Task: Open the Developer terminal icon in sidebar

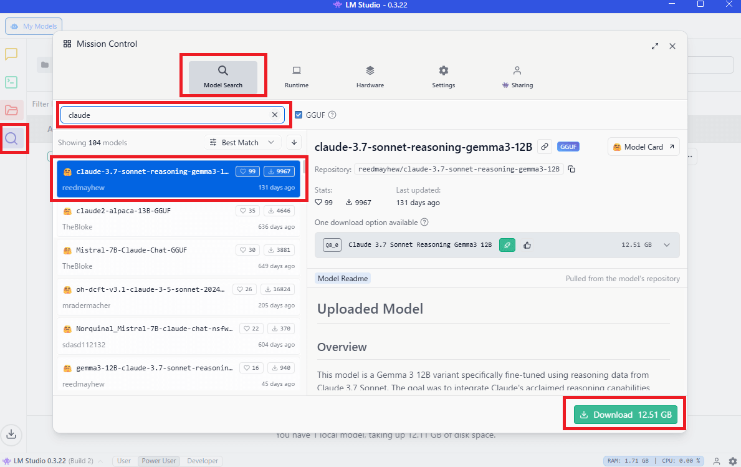Action: (11, 82)
